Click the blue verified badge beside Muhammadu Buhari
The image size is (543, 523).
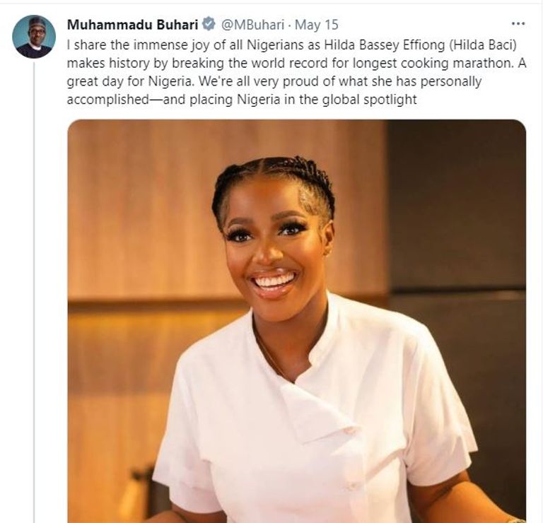pyautogui.click(x=209, y=25)
